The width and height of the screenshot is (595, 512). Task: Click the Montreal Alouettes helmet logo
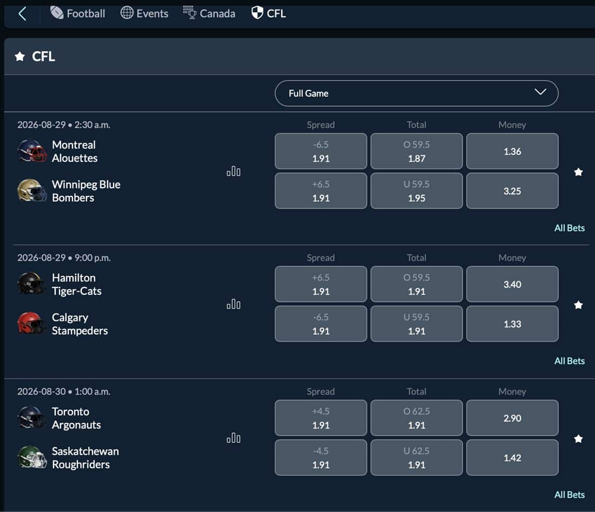pyautogui.click(x=32, y=151)
